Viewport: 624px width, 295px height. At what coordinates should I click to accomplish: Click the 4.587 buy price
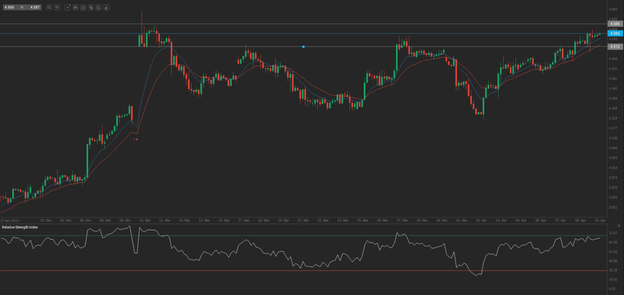coord(35,7)
